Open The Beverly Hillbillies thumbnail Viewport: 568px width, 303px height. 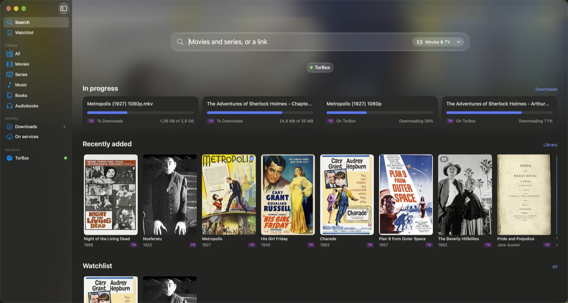[x=465, y=195]
